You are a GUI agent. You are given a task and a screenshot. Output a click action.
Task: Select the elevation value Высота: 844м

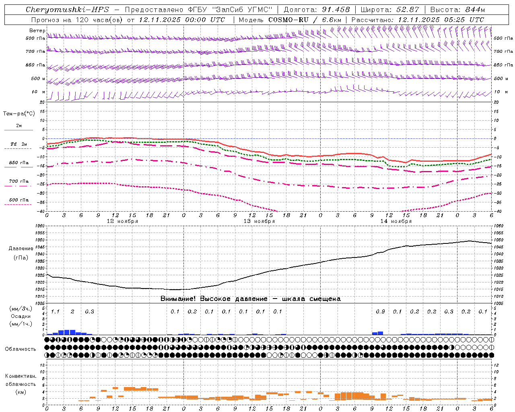pyautogui.click(x=457, y=10)
